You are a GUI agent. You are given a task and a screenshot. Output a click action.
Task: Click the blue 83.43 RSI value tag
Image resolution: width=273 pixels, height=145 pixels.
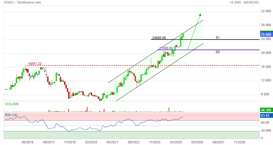[x=266, y=116]
